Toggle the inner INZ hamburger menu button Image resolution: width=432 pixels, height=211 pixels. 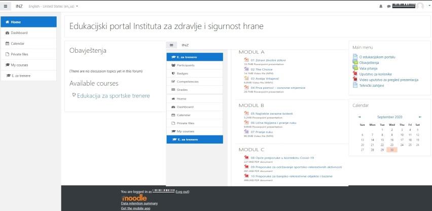tap(172, 45)
